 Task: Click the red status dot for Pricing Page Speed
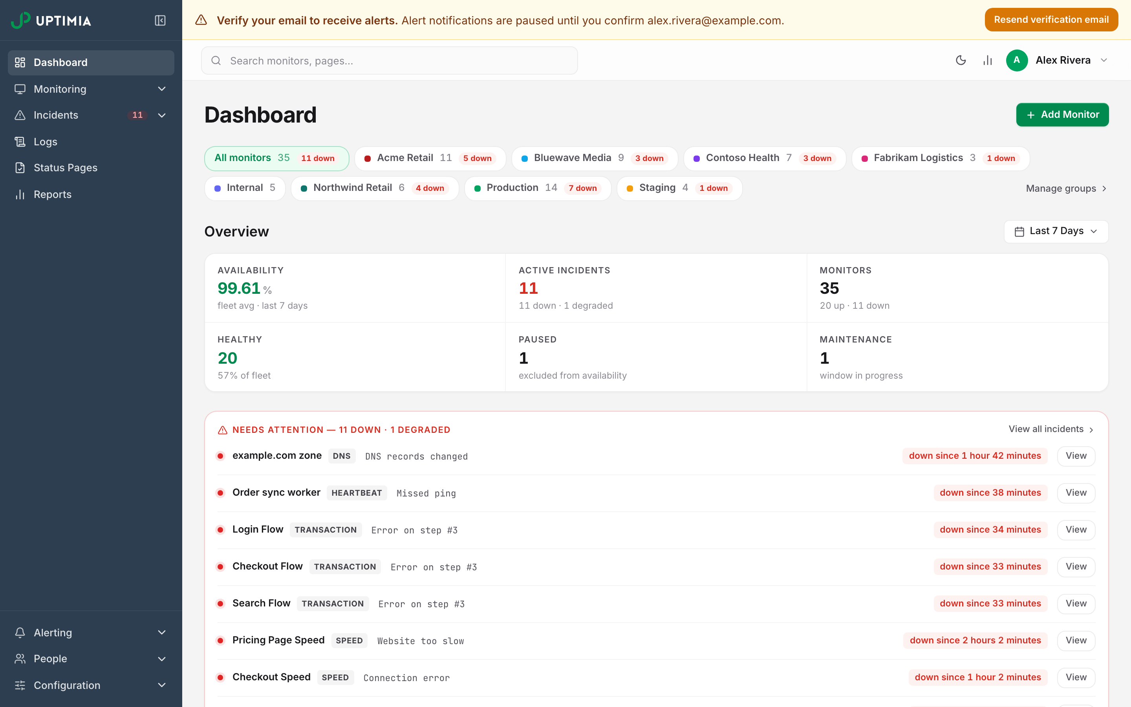pos(221,641)
